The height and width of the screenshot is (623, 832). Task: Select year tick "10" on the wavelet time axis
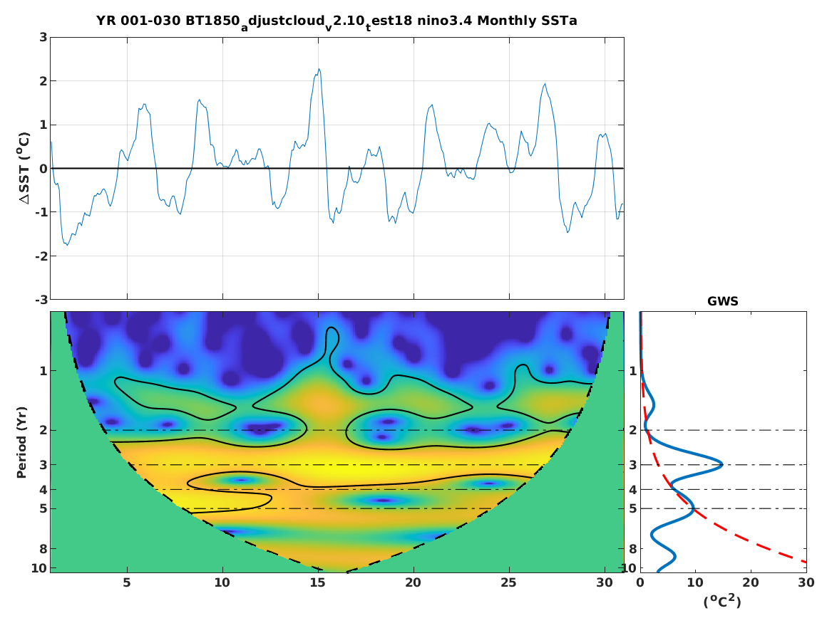coord(222,582)
